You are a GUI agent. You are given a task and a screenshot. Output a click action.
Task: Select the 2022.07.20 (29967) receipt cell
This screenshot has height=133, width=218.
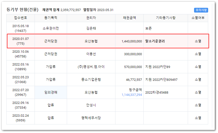[x=21, y=92]
